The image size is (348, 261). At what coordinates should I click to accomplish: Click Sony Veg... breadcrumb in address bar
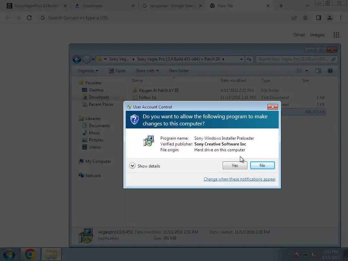tap(119, 59)
